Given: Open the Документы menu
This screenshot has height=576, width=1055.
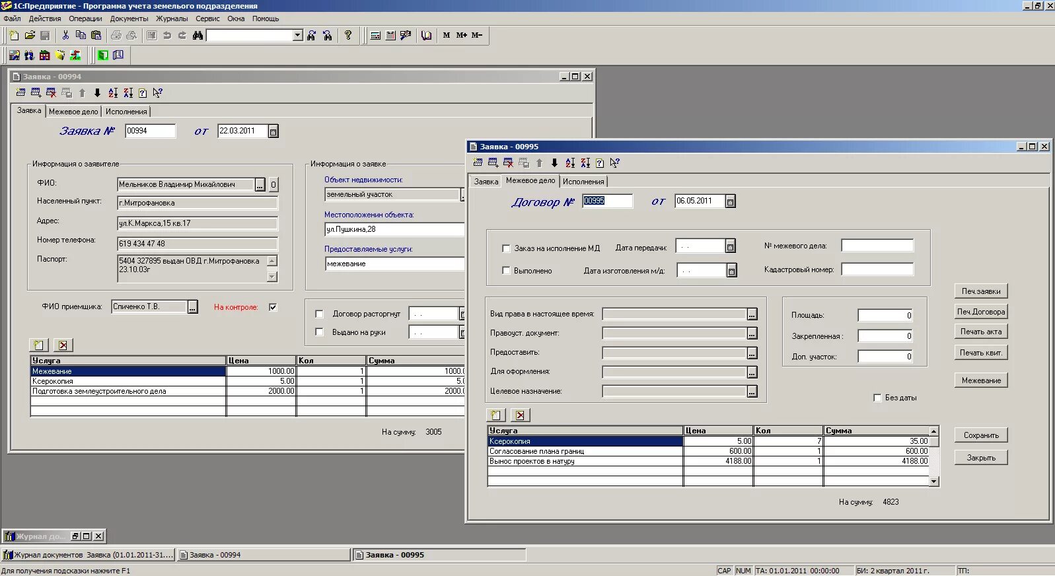Looking at the screenshot, I should pyautogui.click(x=129, y=18).
